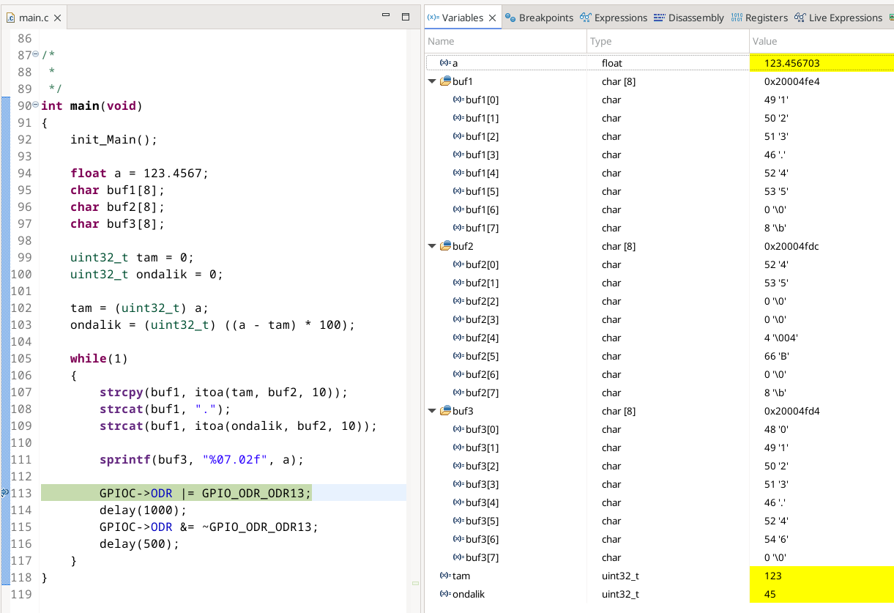Click the Registers tab icon
Viewport: 894px width, 613px height.
(x=736, y=18)
